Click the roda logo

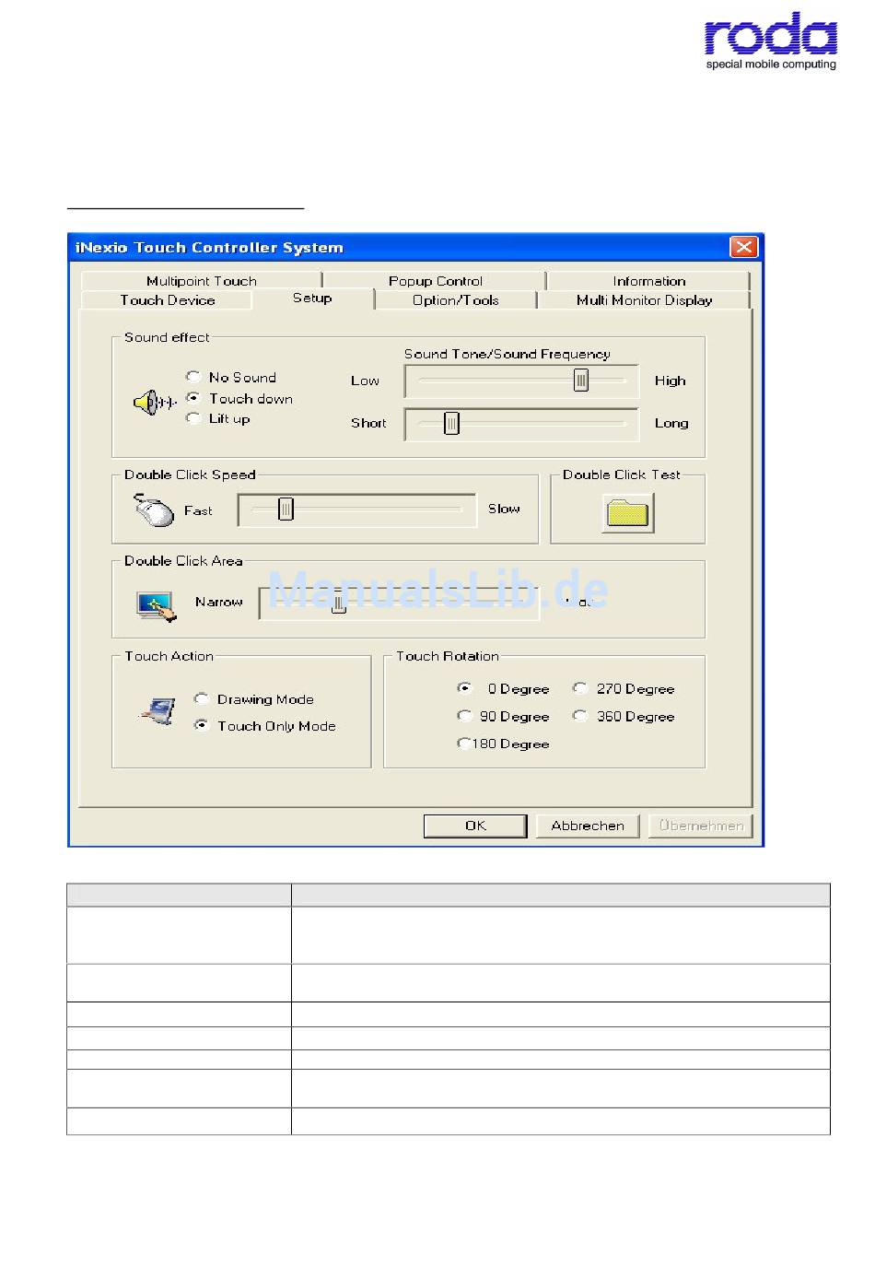coord(771,41)
